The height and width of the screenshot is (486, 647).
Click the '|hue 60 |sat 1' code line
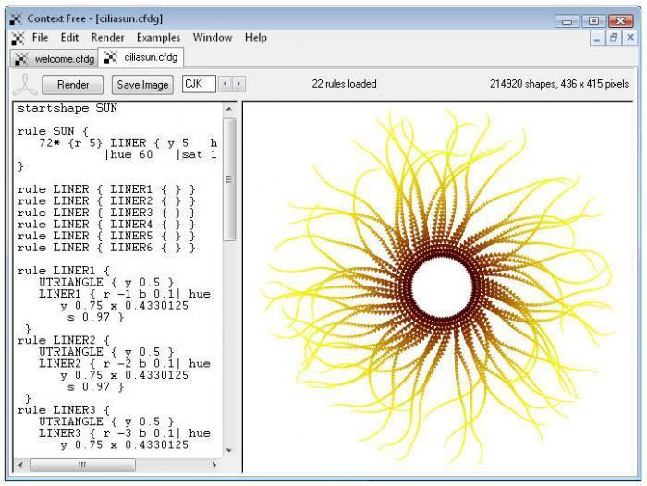pyautogui.click(x=161, y=154)
